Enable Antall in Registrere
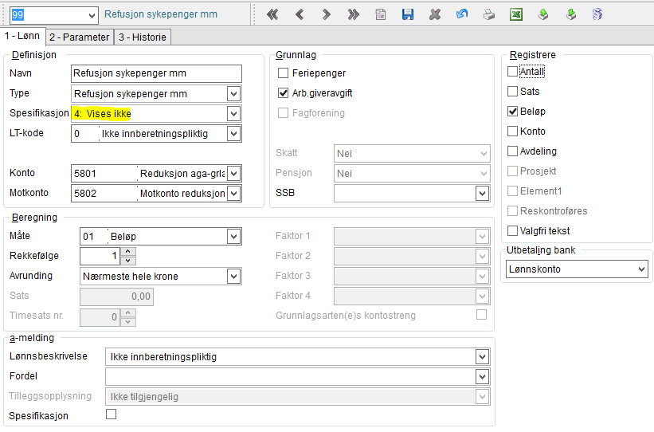Viewport: 654px width, 432px height. pyautogui.click(x=513, y=72)
